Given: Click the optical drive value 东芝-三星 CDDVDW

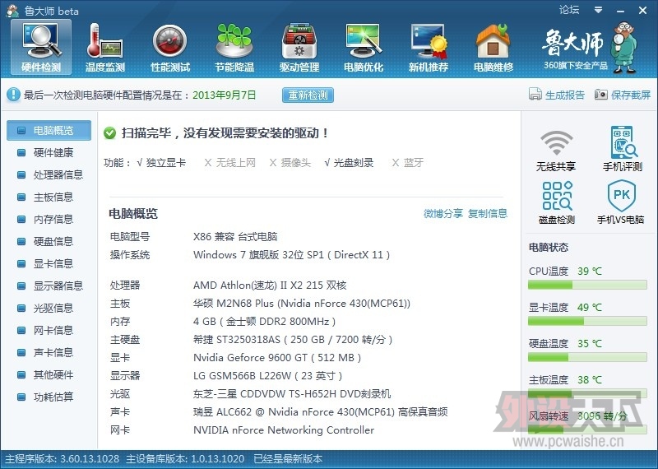Looking at the screenshot, I should (292, 394).
